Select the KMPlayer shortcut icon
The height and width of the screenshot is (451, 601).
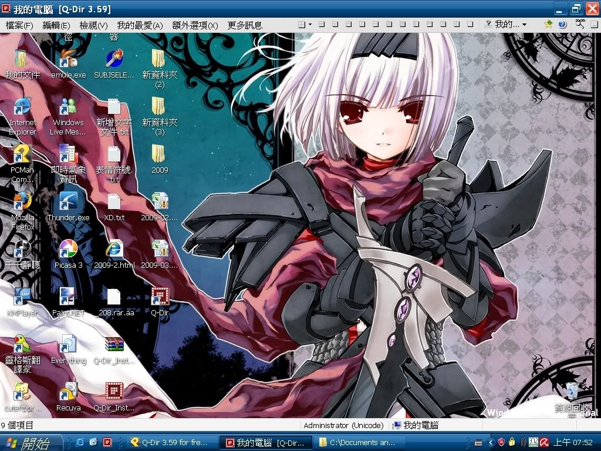(x=22, y=298)
